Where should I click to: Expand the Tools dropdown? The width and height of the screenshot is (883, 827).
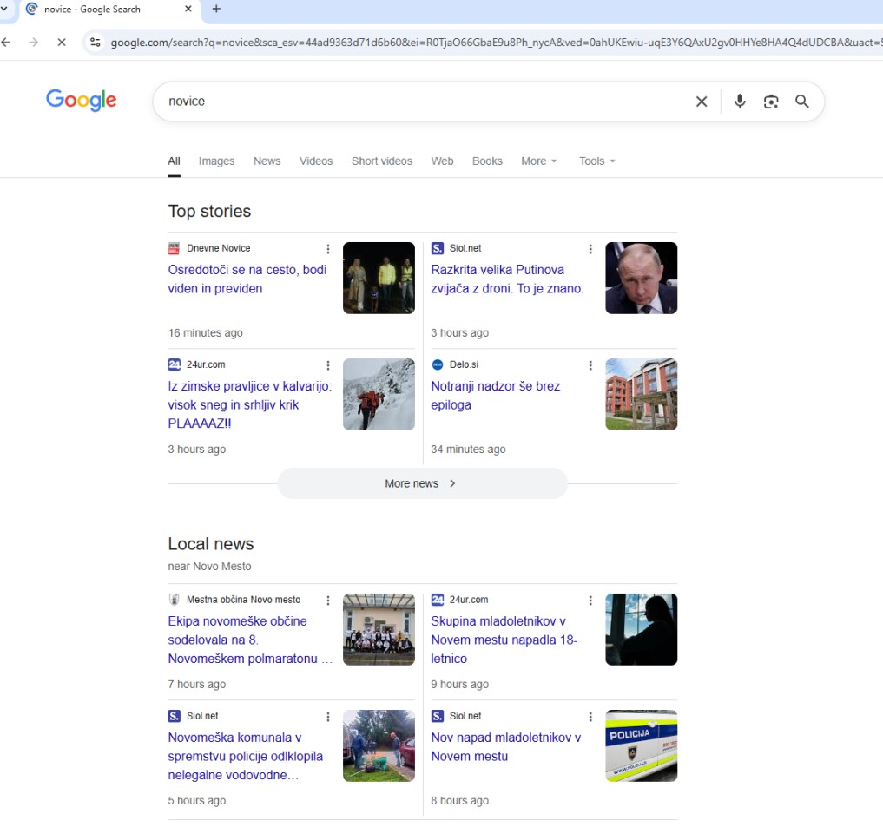click(596, 161)
